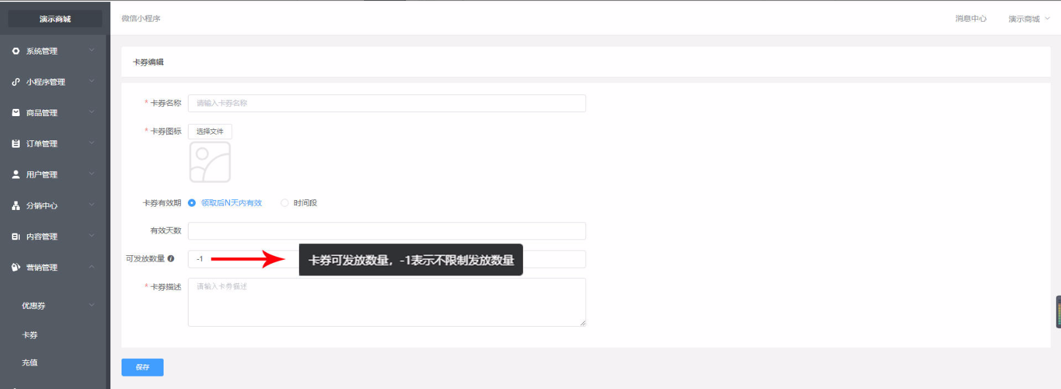Click the blue 保存 button
The height and width of the screenshot is (389, 1061).
point(143,367)
